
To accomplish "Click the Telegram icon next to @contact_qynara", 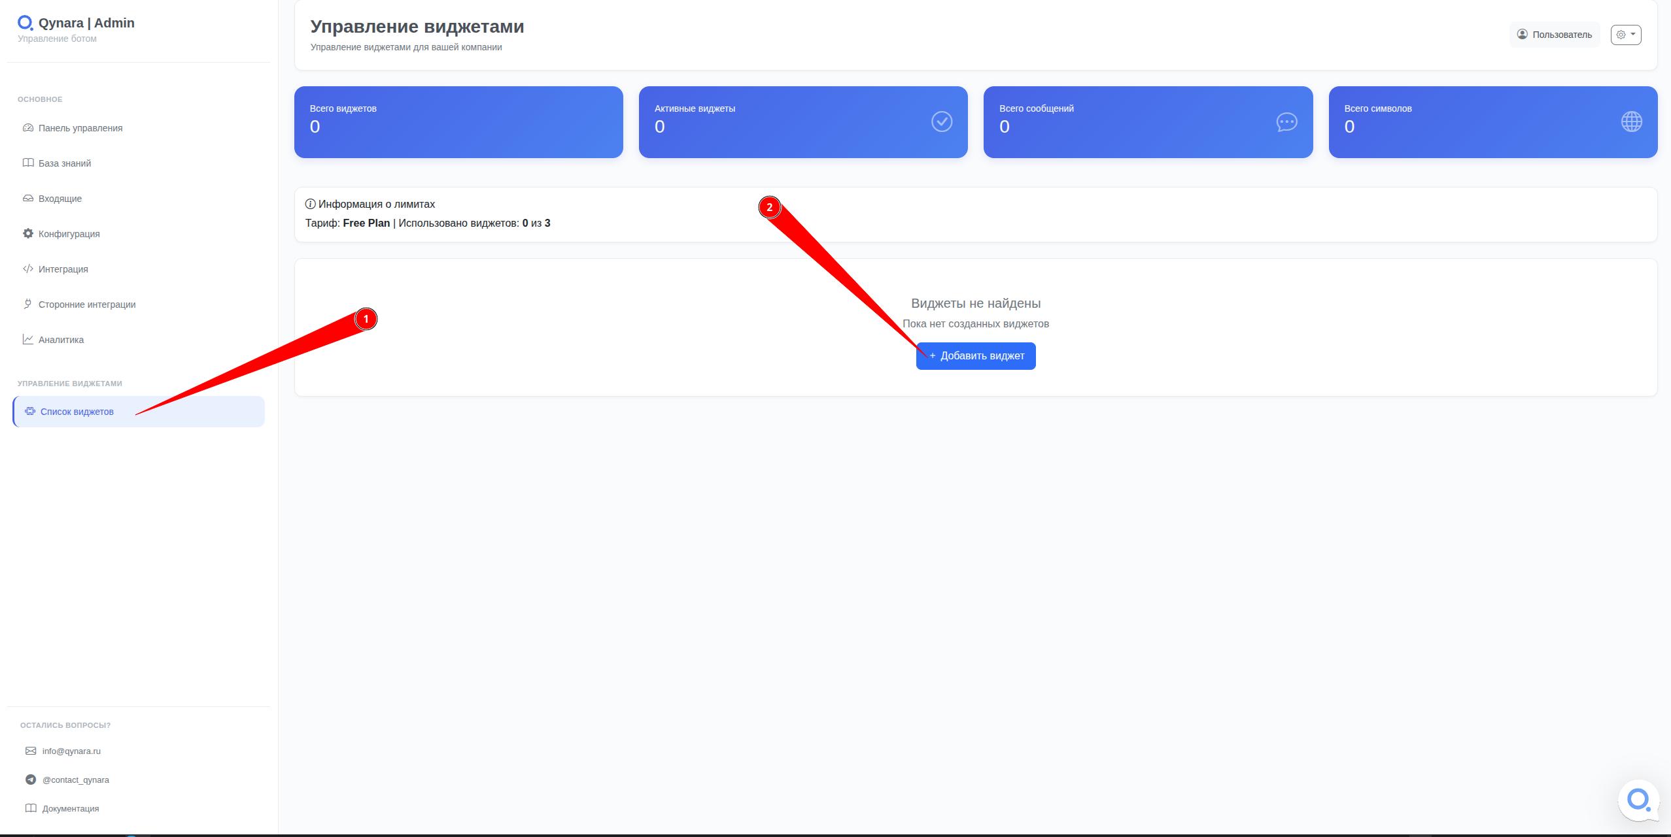I will (x=31, y=780).
